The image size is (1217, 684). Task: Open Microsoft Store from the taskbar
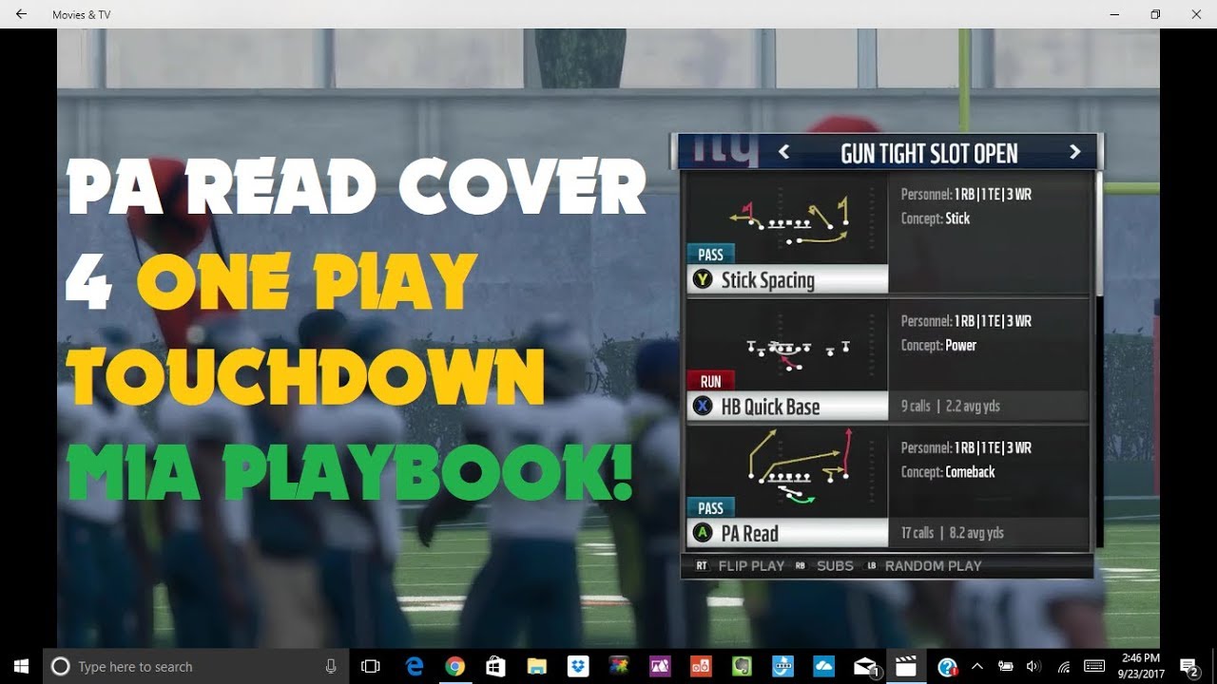(495, 666)
